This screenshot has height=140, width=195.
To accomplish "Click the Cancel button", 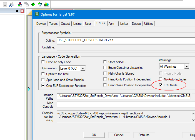I will 119,135.
